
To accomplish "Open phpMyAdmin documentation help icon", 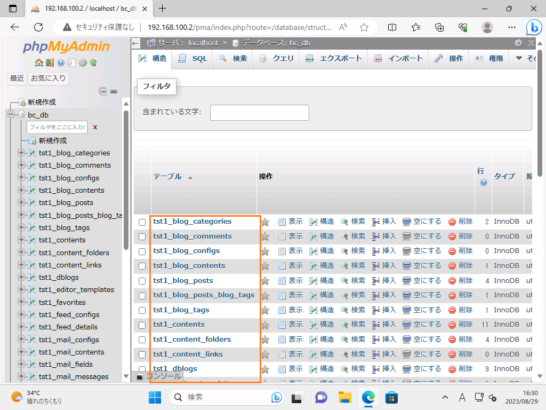I will (61, 62).
